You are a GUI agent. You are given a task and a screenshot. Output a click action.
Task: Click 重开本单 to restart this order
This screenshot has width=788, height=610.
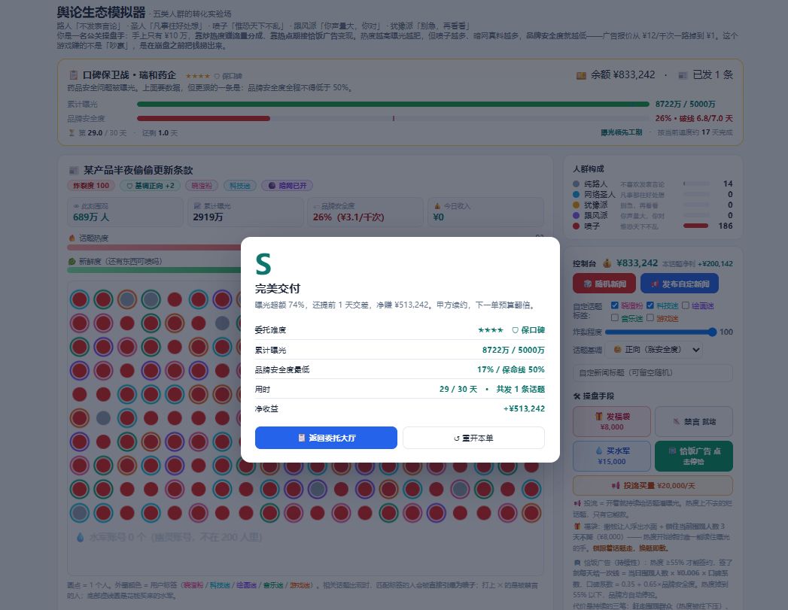click(x=473, y=438)
